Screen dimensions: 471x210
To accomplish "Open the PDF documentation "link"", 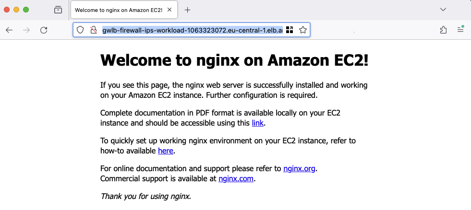I will coord(258,123).
